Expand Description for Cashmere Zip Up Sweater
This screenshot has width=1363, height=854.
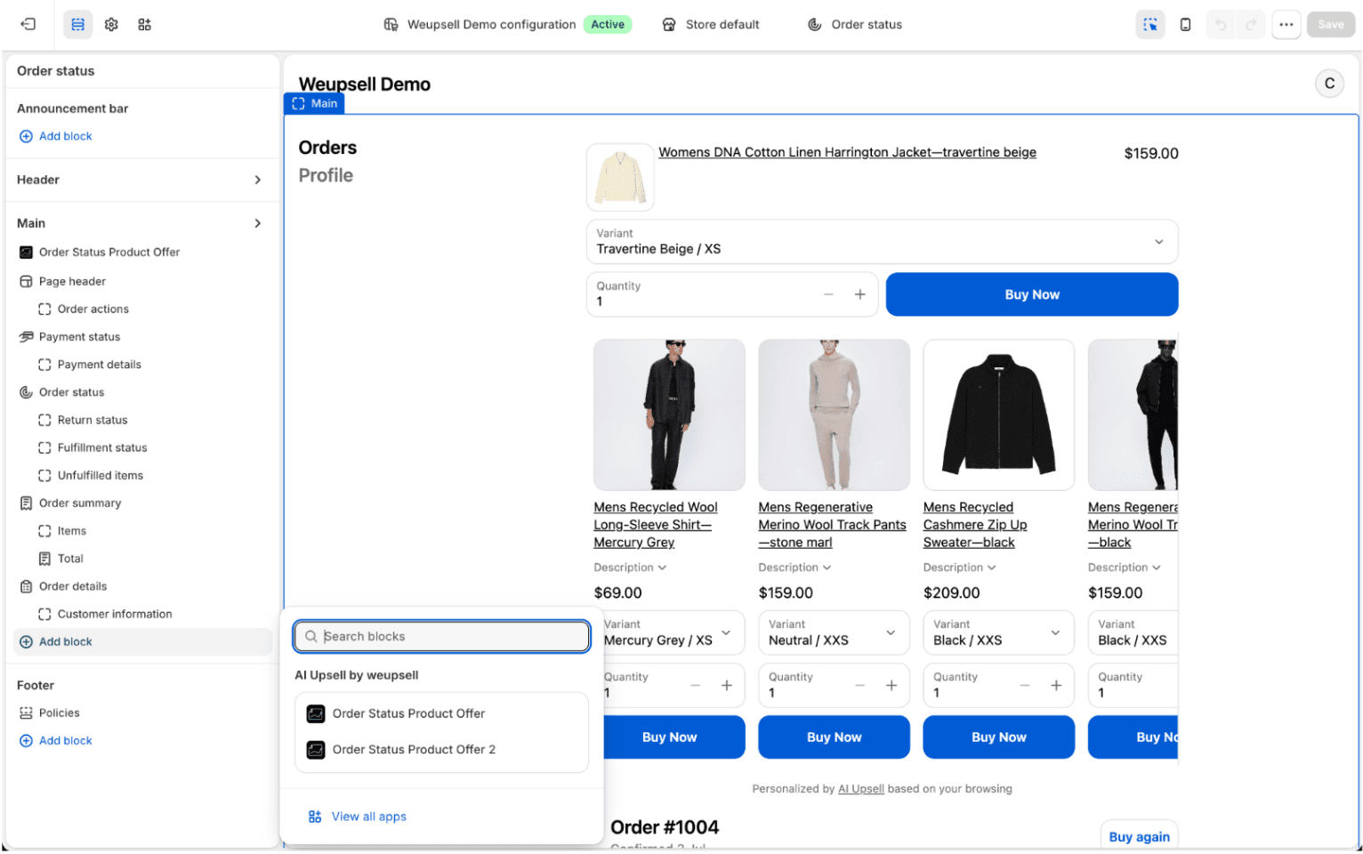[x=959, y=568]
